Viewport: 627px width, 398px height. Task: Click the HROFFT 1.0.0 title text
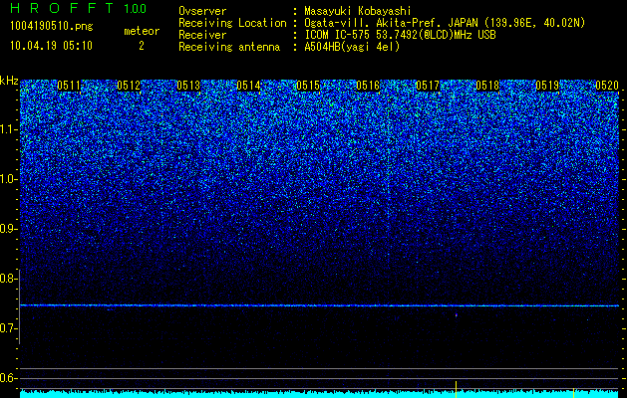(79, 8)
